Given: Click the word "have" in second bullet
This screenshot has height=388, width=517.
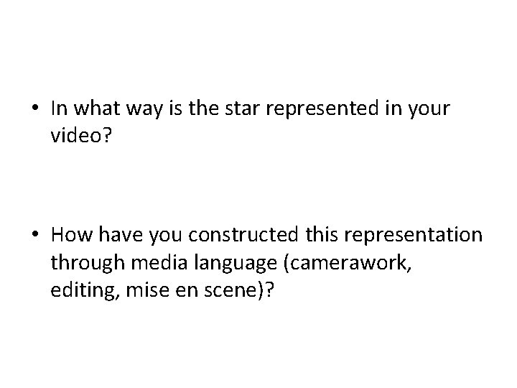Looking at the screenshot, I should click(x=113, y=235).
